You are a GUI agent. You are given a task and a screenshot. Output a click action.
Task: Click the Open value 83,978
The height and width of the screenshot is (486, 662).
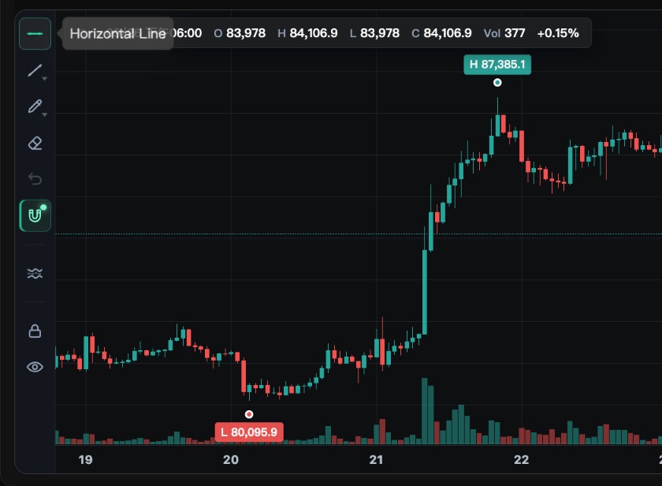(246, 33)
